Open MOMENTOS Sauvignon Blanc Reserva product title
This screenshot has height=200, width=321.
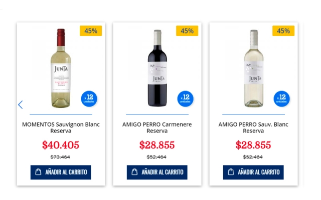tap(61, 127)
